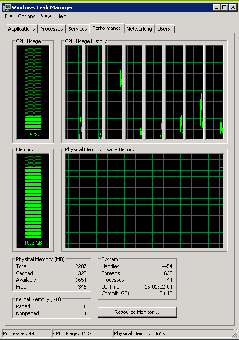
Task: Click the System group label
Action: pyautogui.click(x=110, y=259)
